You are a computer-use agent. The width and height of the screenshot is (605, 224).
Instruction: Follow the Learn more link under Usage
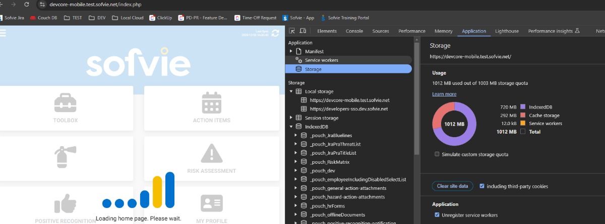[x=444, y=94]
